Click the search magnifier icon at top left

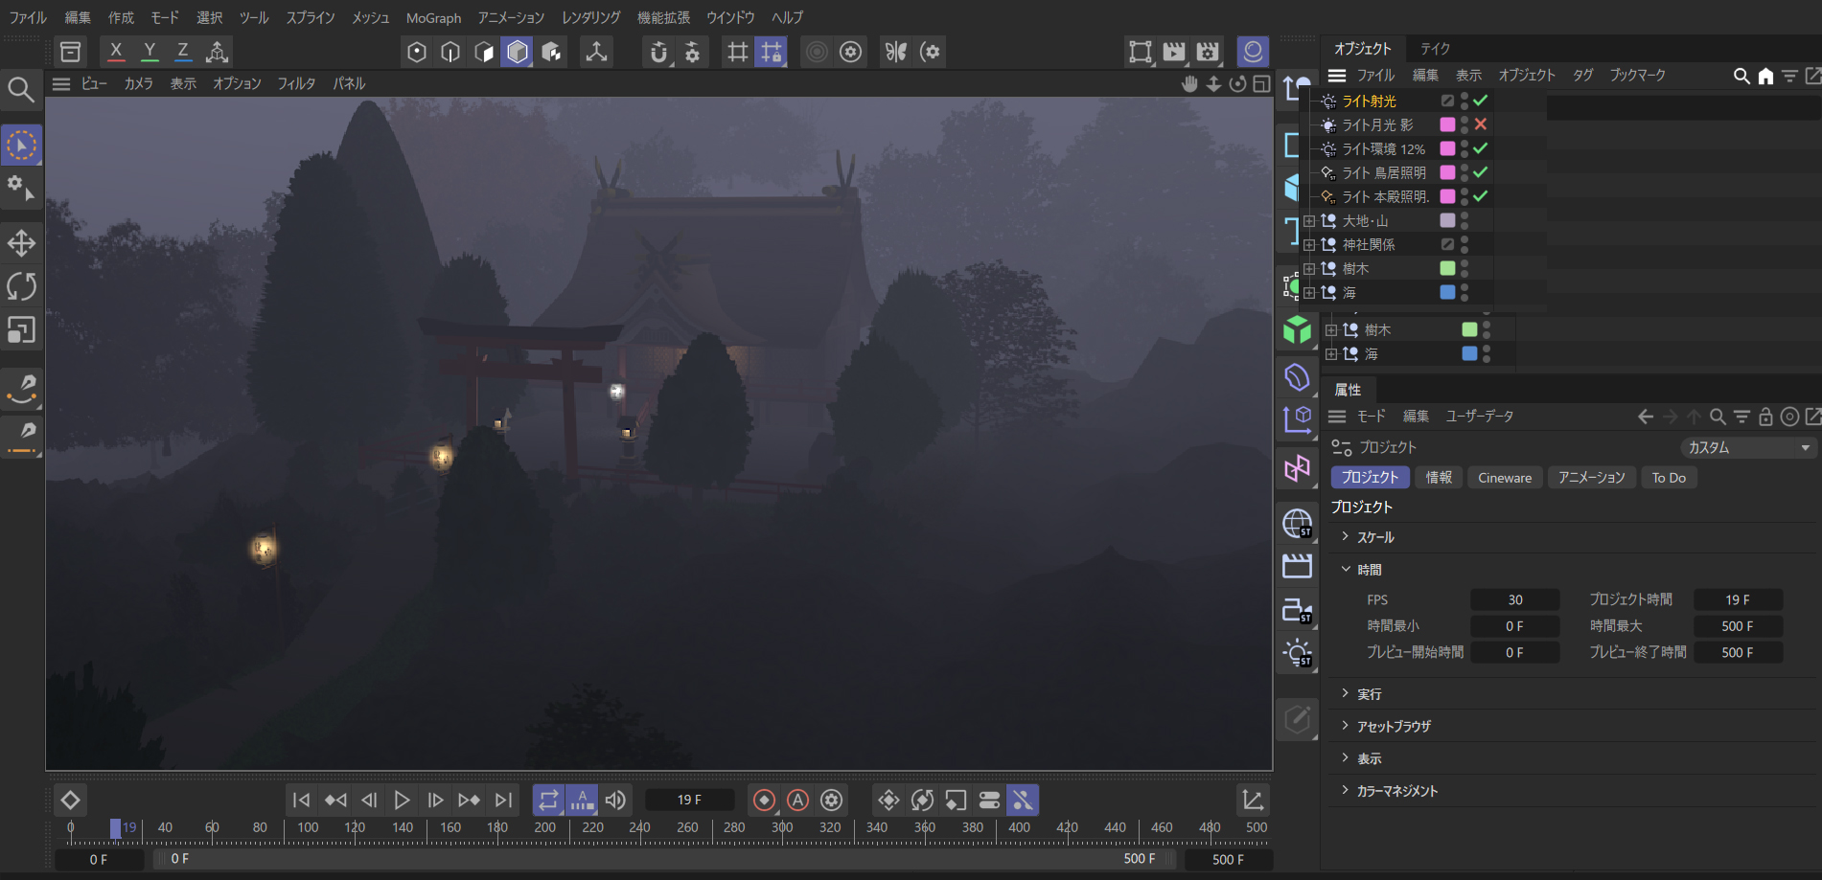click(21, 90)
